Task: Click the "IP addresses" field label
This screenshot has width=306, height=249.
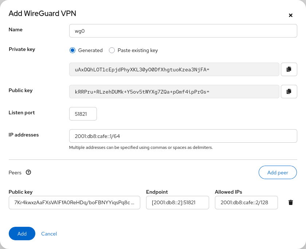Action: click(24, 135)
